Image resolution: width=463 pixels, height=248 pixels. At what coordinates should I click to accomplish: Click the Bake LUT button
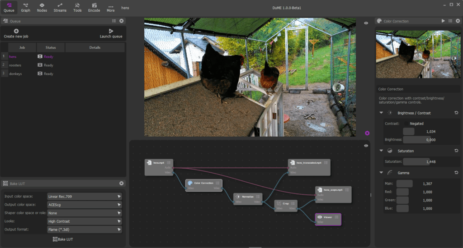[62, 239]
